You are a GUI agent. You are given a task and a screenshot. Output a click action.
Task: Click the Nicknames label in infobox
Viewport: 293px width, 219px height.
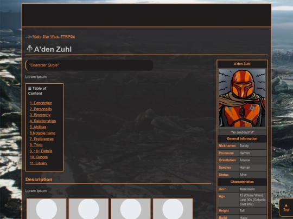point(227,146)
